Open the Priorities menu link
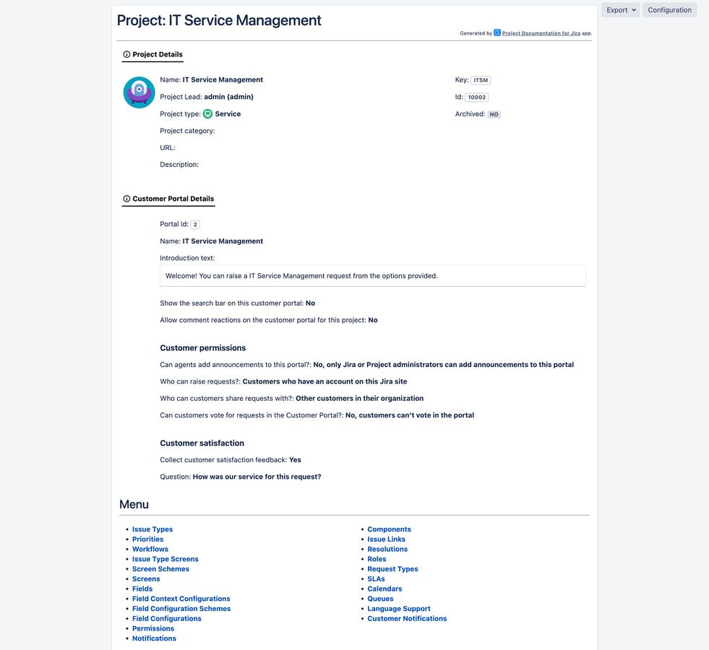 pyautogui.click(x=148, y=539)
